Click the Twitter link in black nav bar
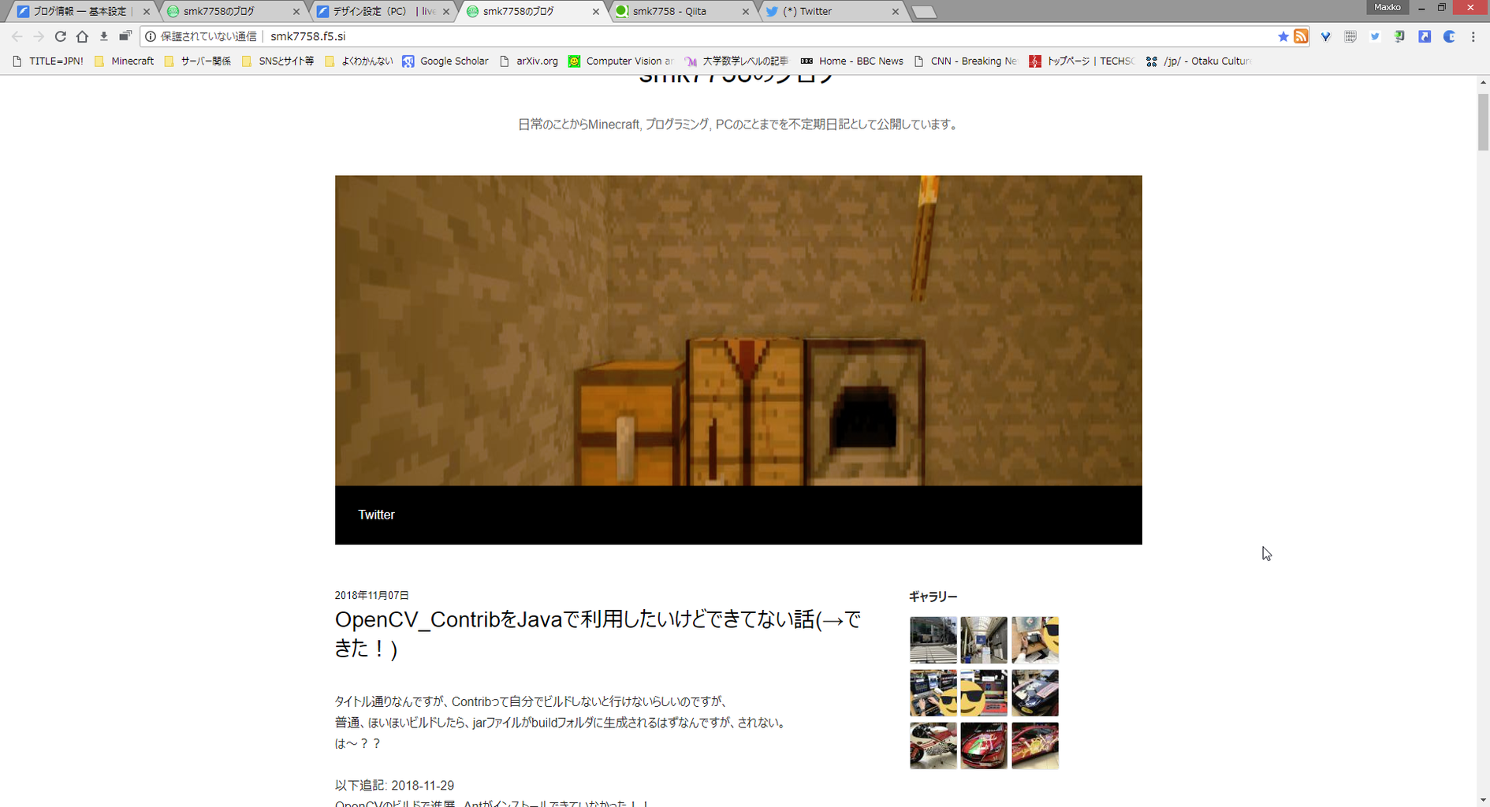The image size is (1490, 807). point(376,515)
